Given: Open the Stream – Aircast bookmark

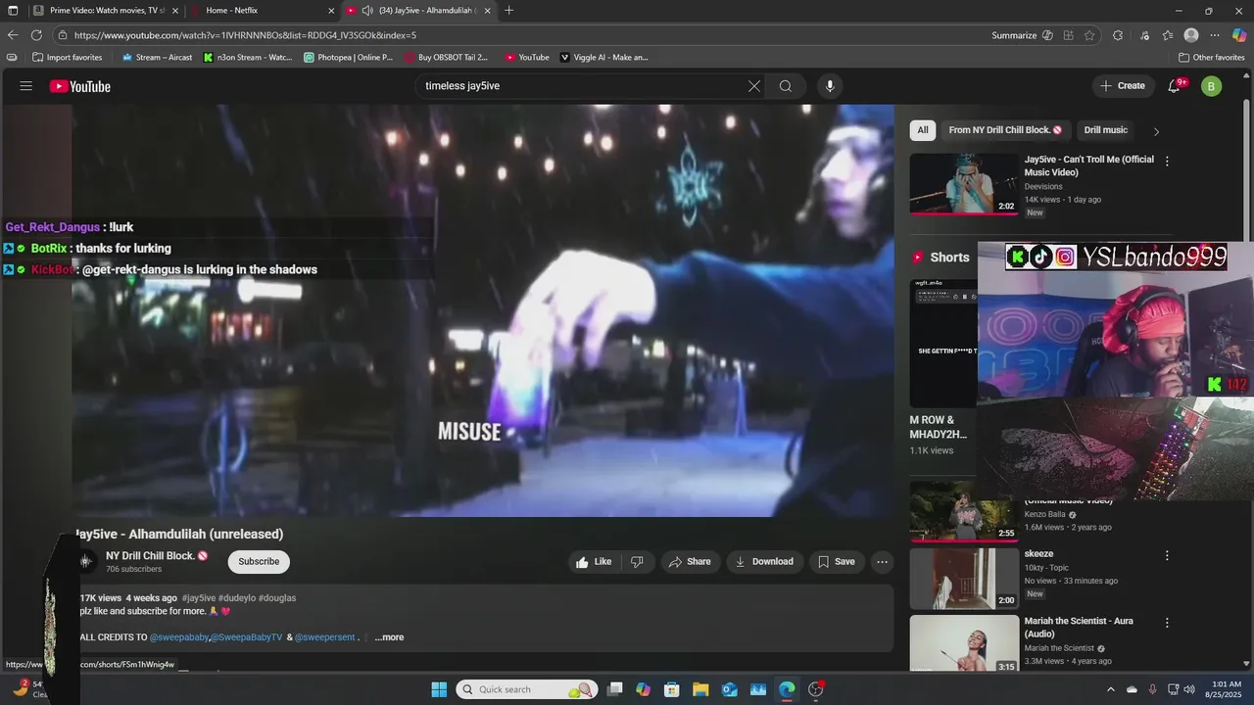Looking at the screenshot, I should pos(157,58).
